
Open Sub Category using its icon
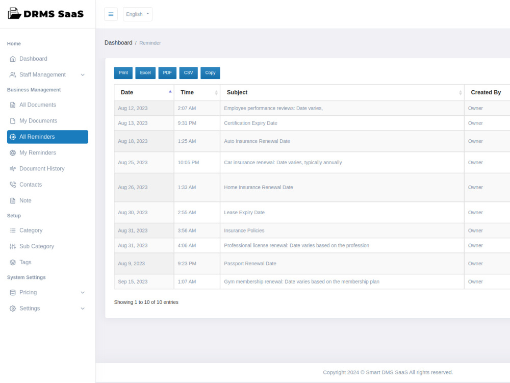coord(12,246)
